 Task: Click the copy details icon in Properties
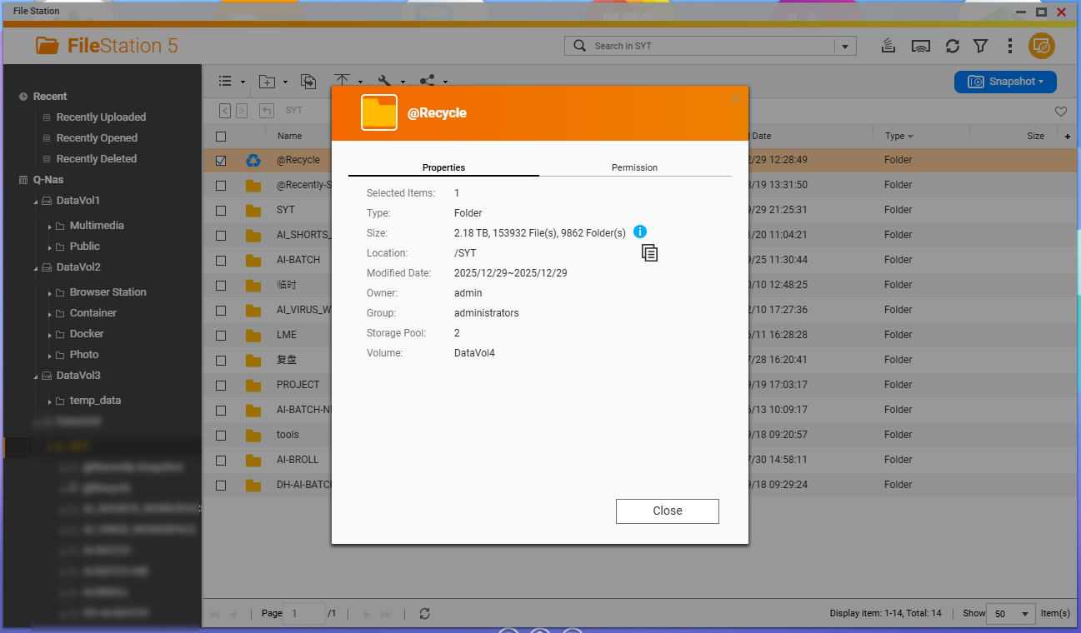click(649, 253)
